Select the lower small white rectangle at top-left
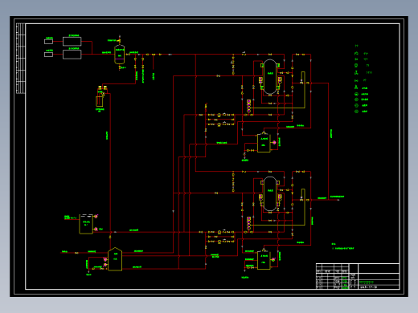 (x=48, y=55)
